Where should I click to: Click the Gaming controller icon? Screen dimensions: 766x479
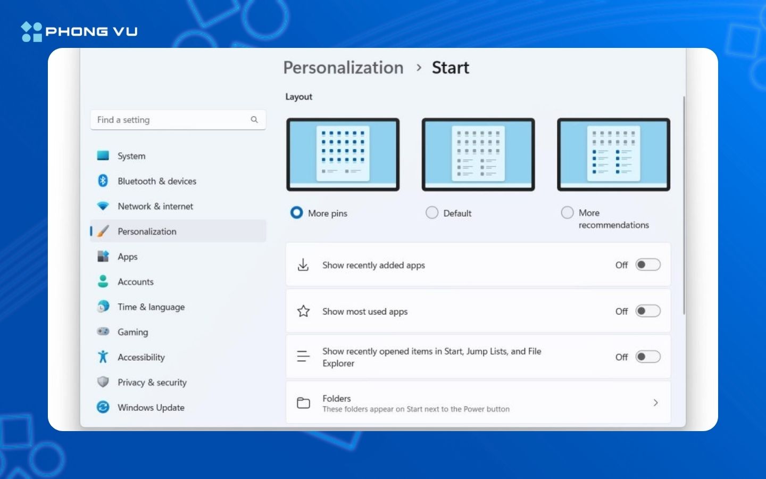coord(103,332)
